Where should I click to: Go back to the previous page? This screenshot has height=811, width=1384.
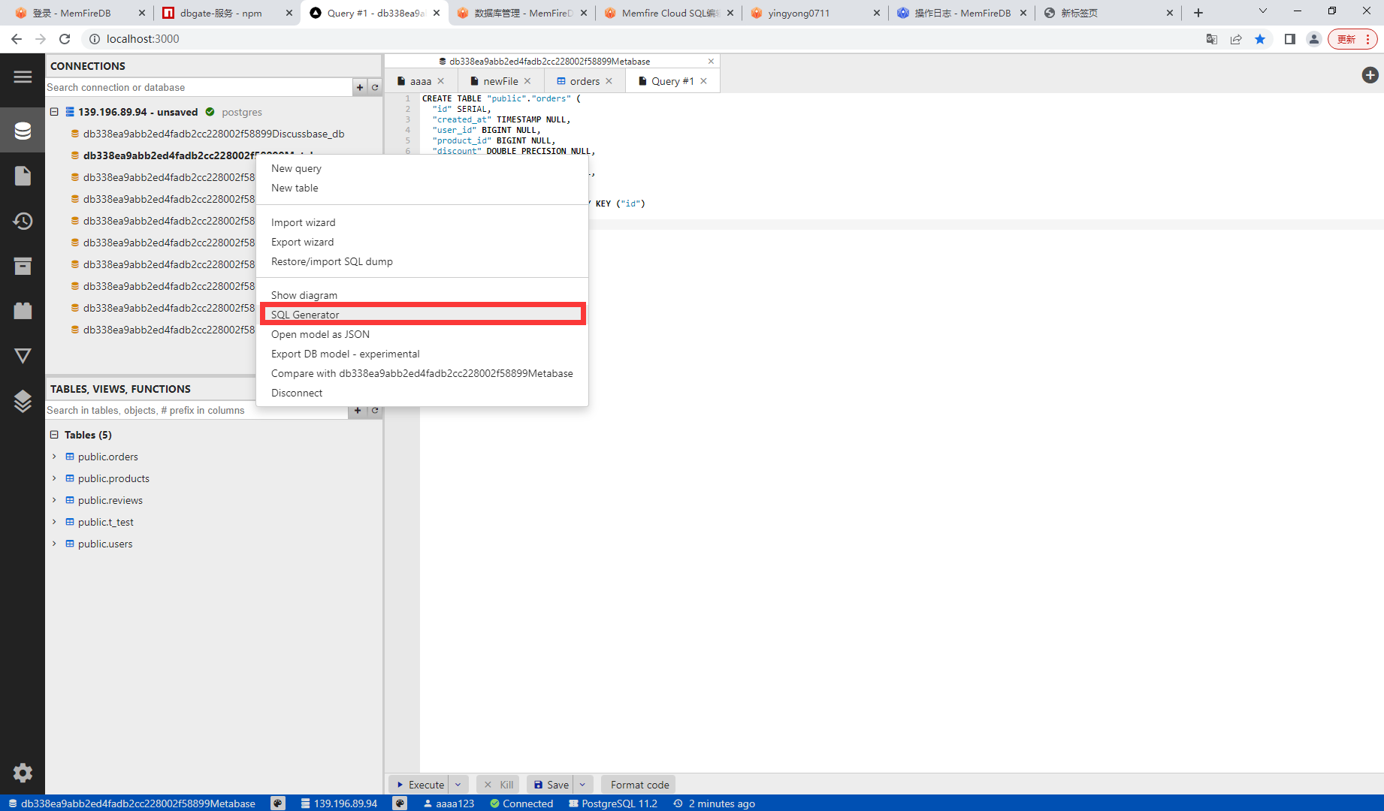(17, 39)
